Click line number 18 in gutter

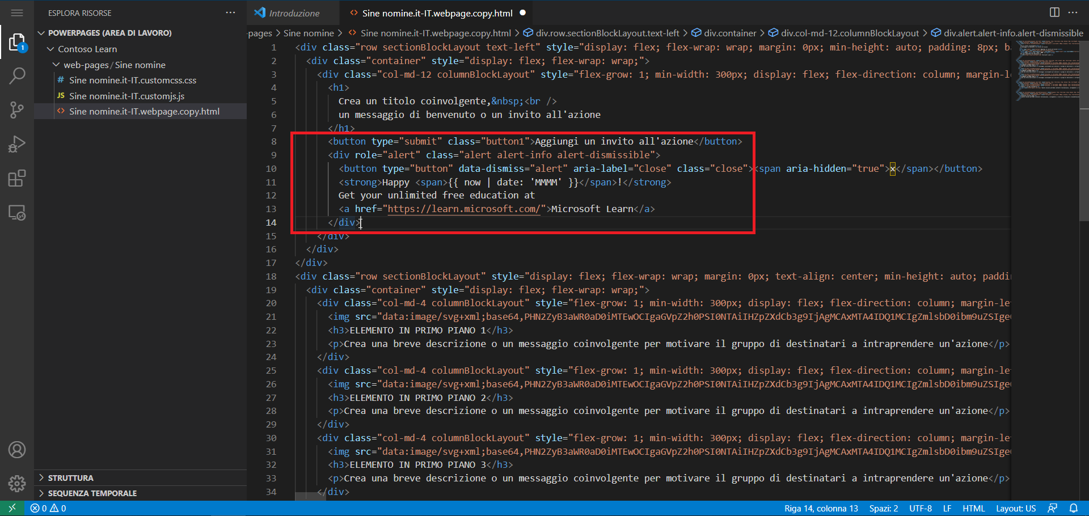271,277
